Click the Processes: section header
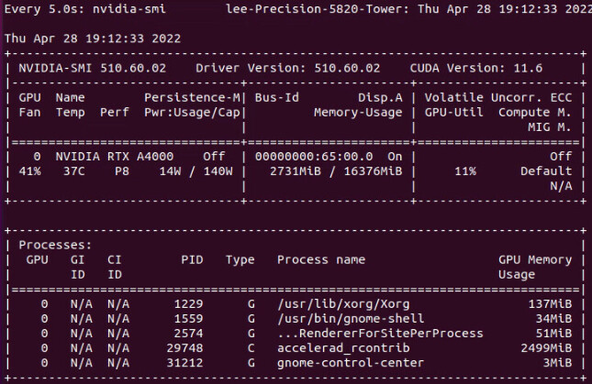 (55, 245)
